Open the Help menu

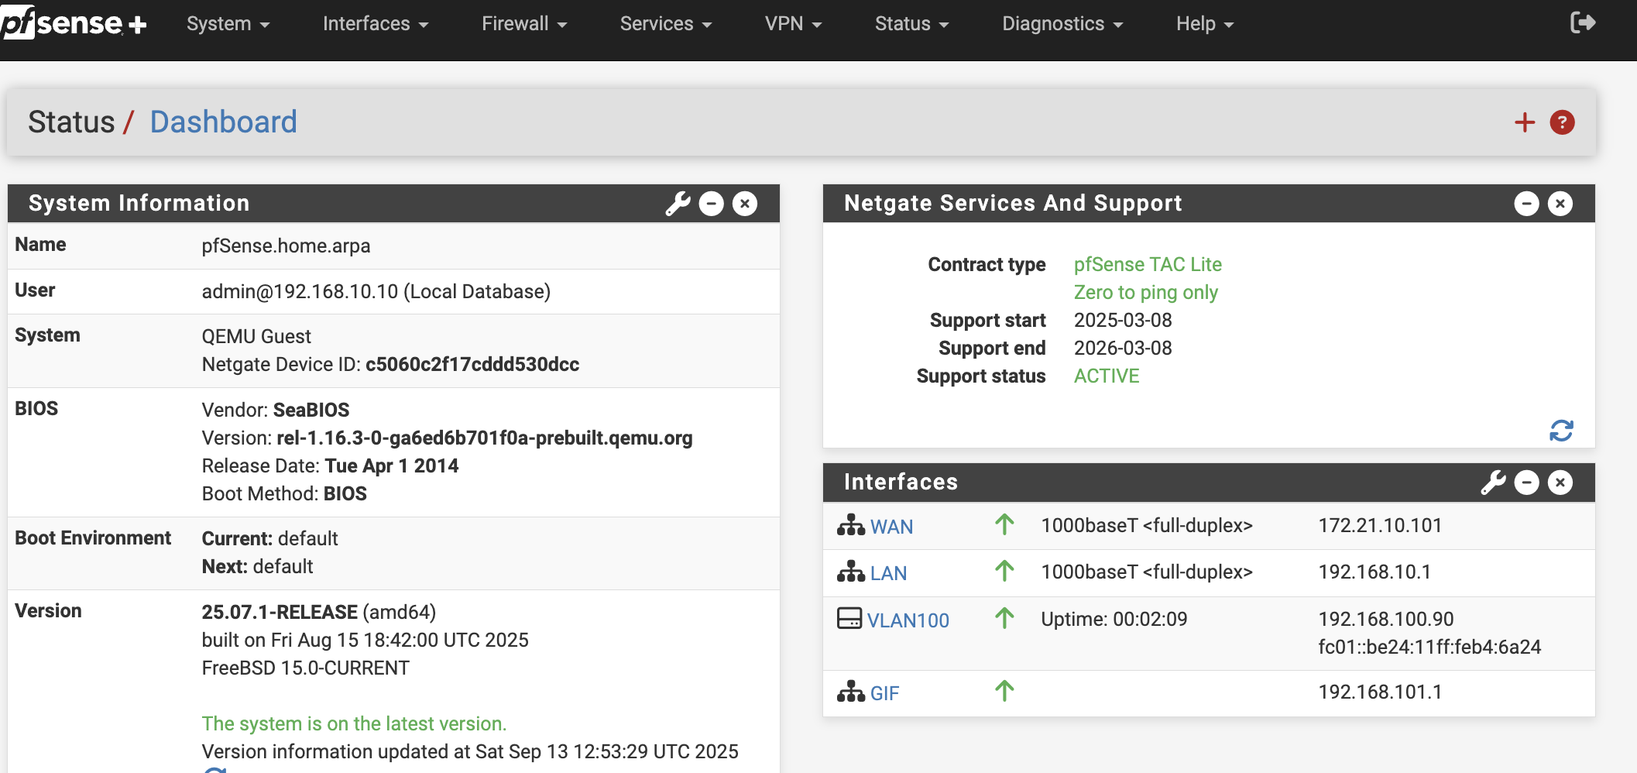tap(1205, 24)
